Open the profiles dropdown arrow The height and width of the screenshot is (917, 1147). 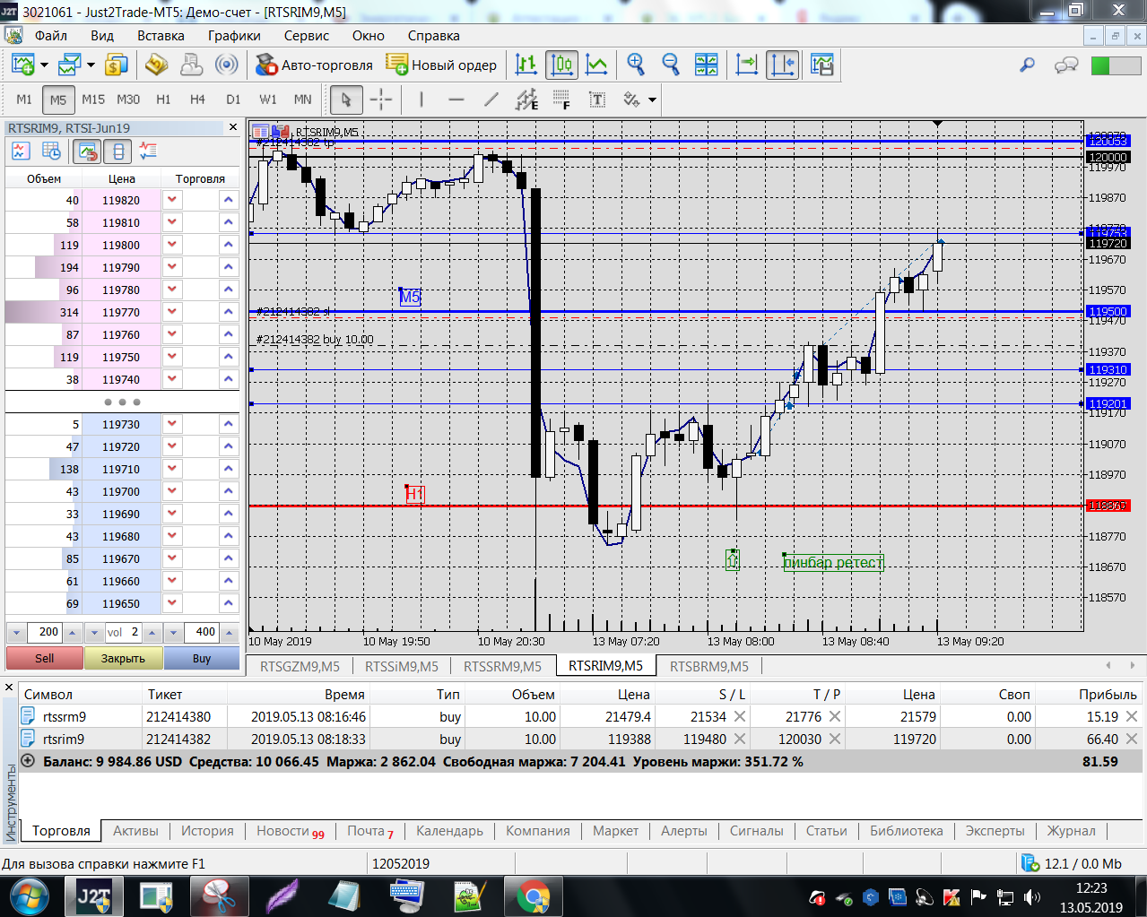click(91, 65)
